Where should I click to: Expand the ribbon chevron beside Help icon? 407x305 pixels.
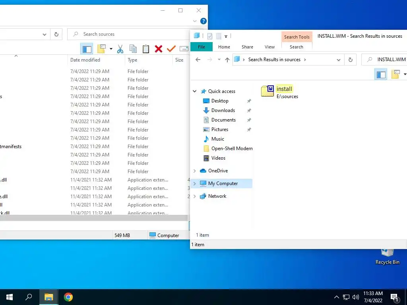point(195,21)
